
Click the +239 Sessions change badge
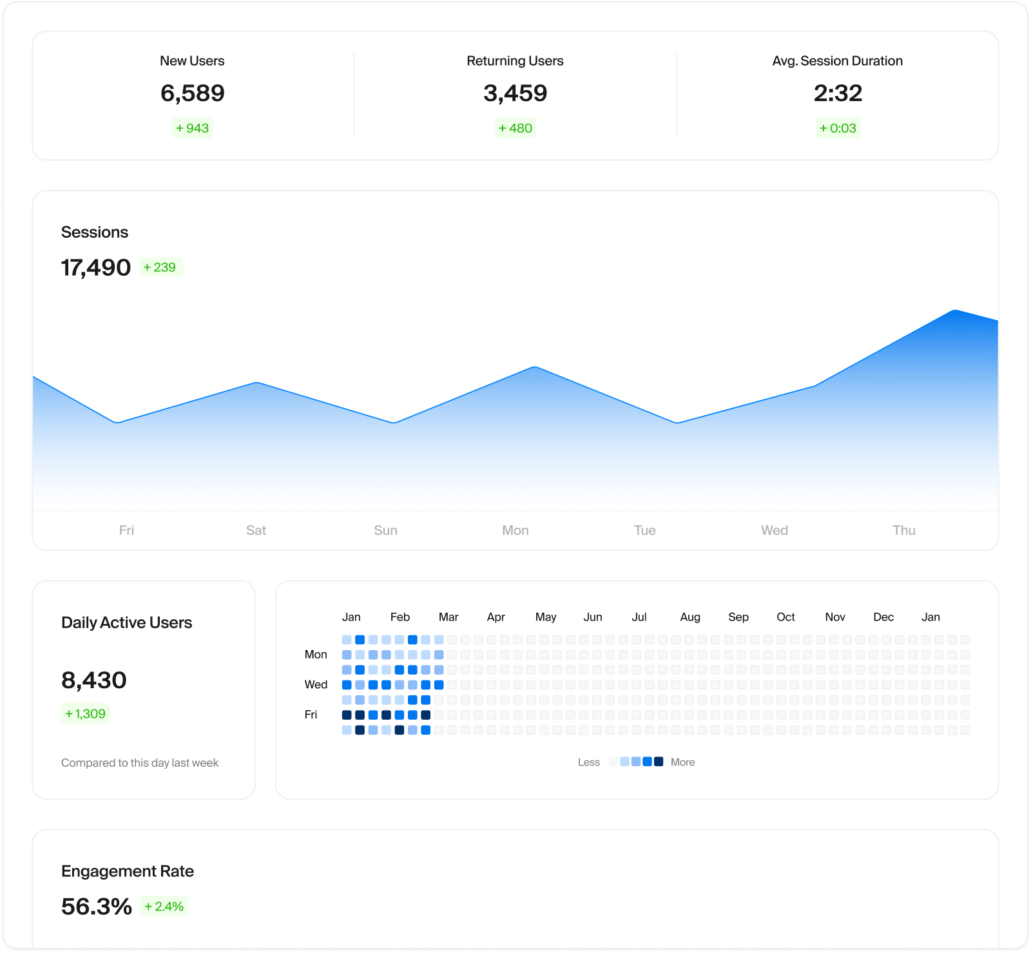(160, 267)
